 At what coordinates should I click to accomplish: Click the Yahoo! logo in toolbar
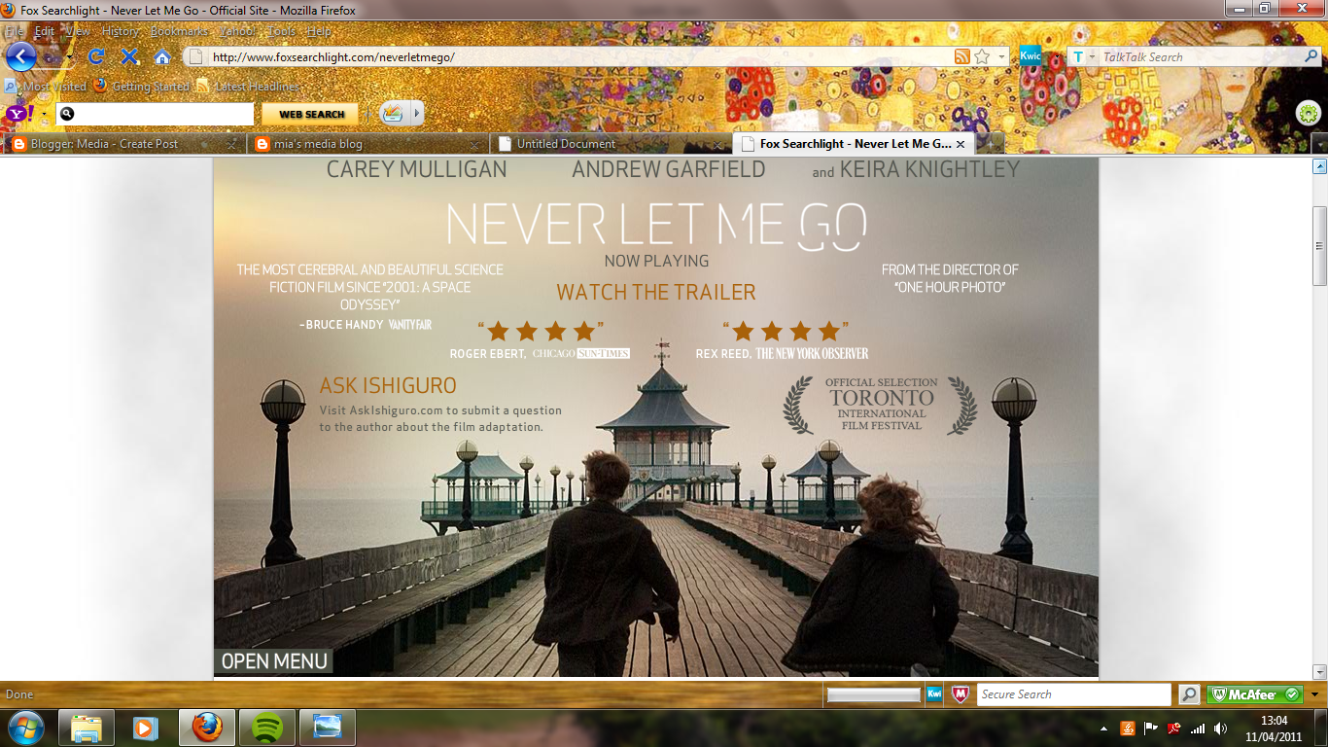[18, 114]
